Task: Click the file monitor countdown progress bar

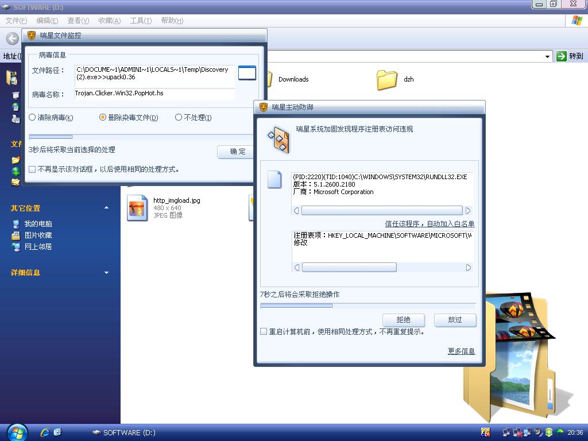Action: [141, 137]
